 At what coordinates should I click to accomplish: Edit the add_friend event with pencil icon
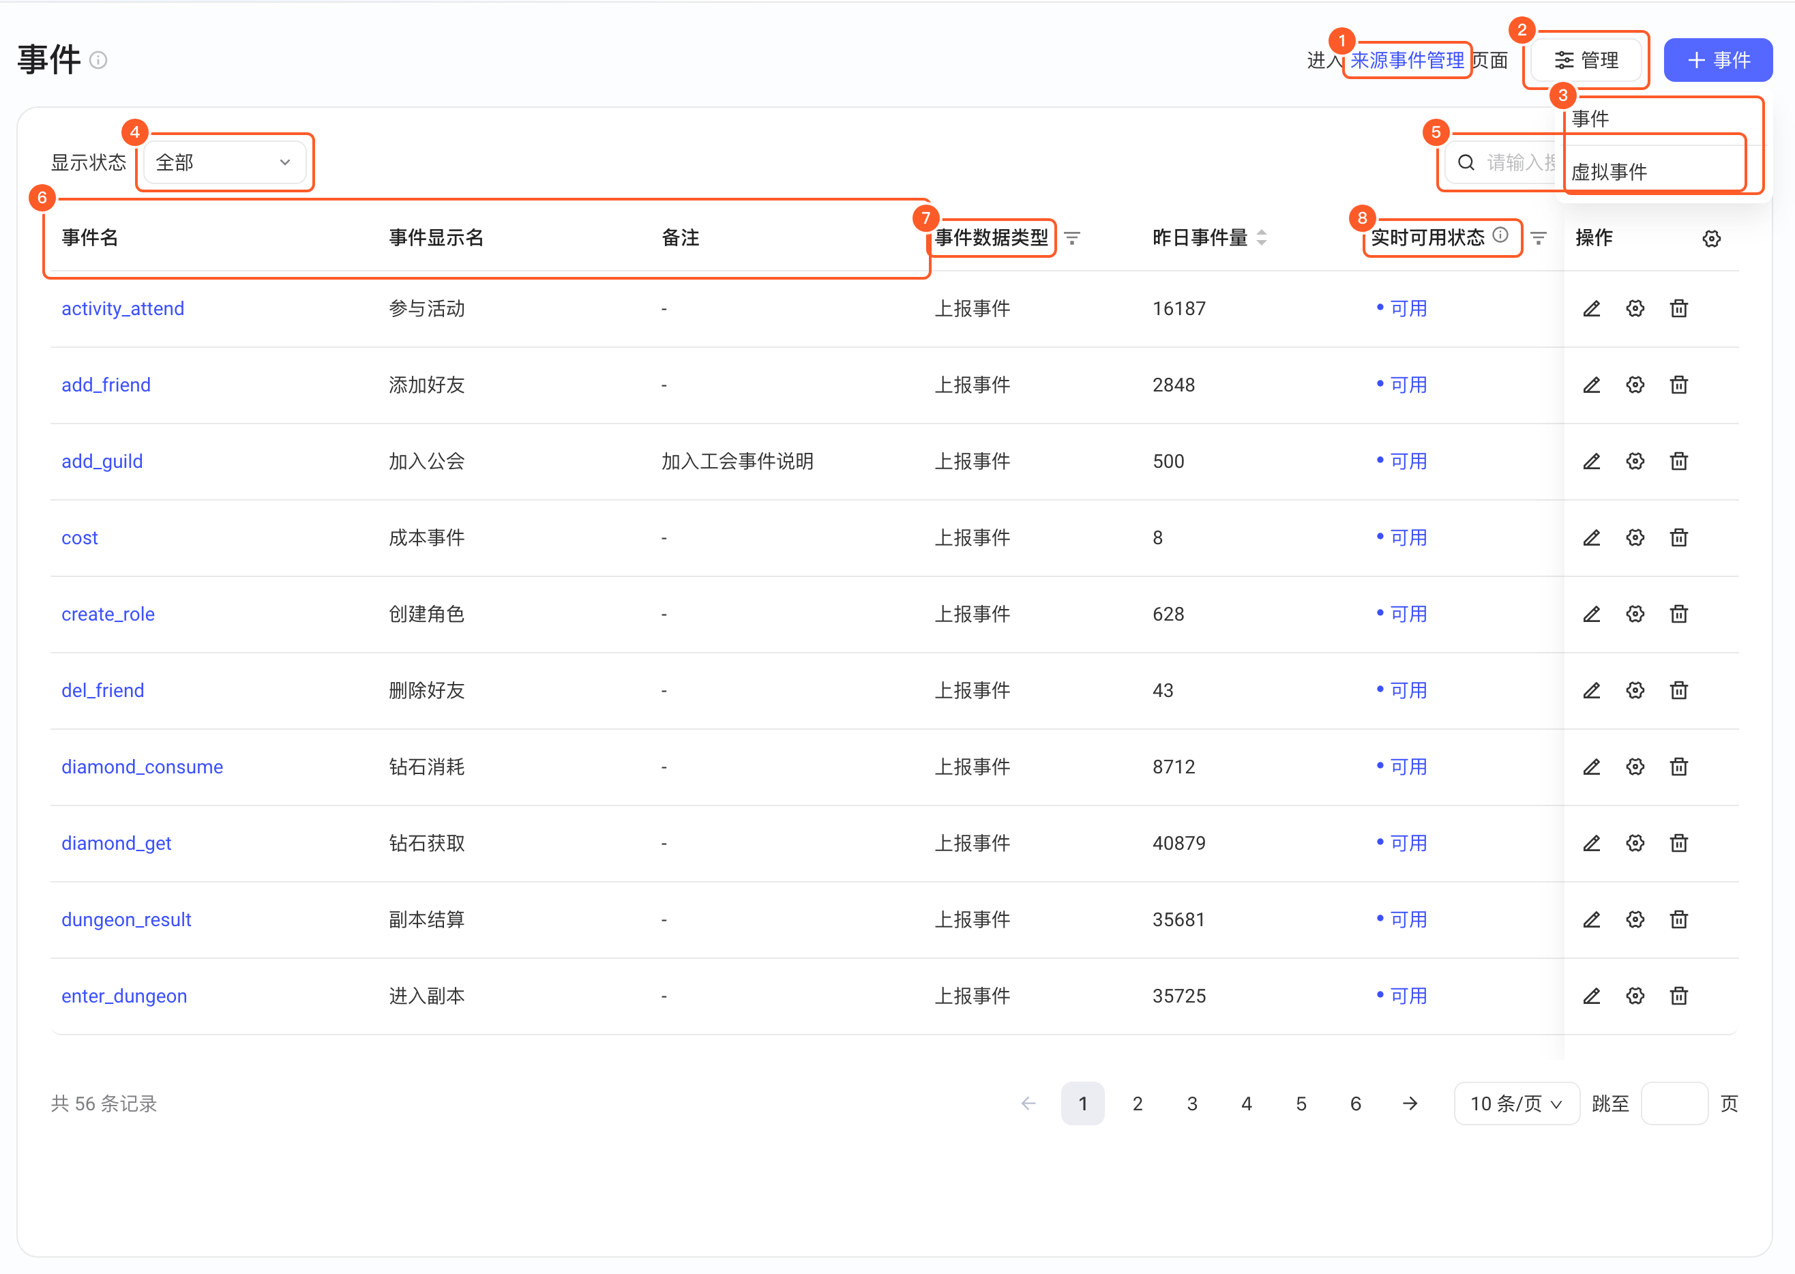pos(1591,385)
